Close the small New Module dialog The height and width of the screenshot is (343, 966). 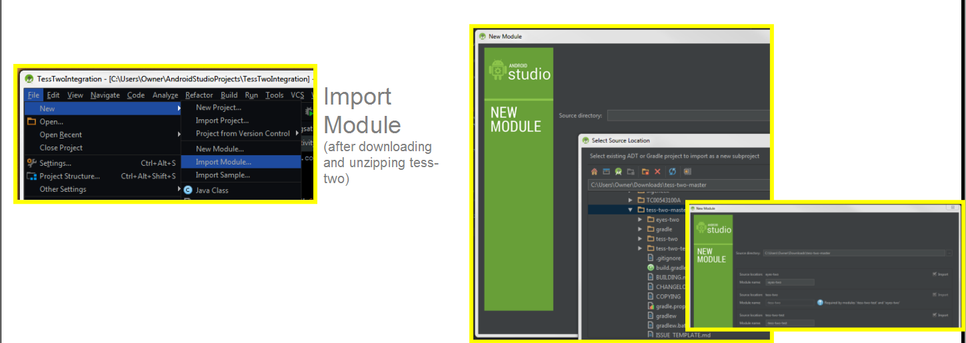953,207
